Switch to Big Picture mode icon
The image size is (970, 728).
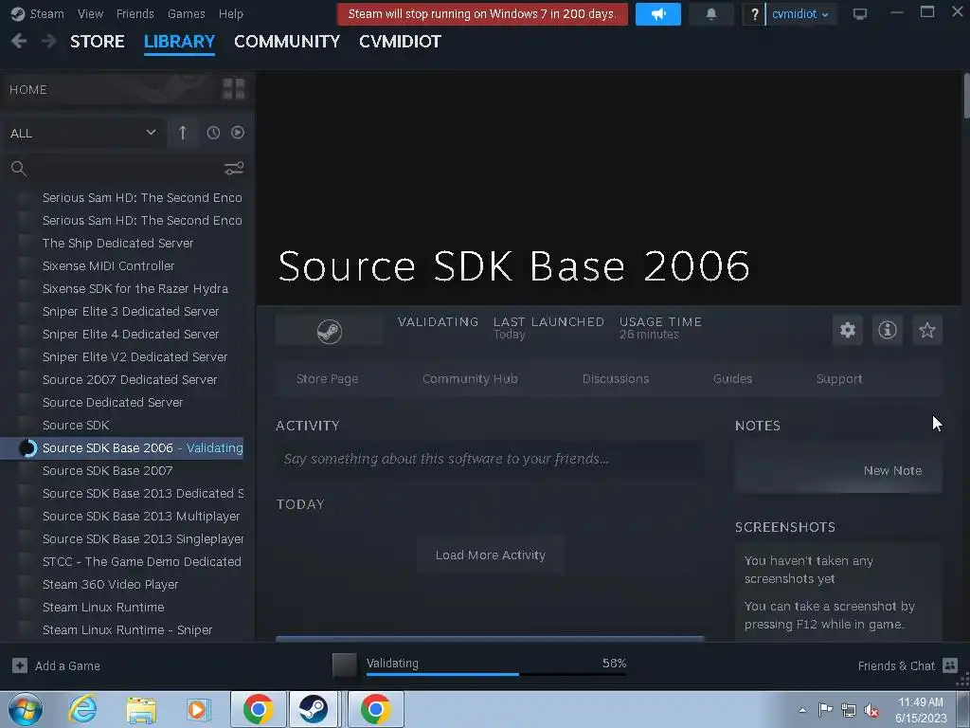pos(859,13)
